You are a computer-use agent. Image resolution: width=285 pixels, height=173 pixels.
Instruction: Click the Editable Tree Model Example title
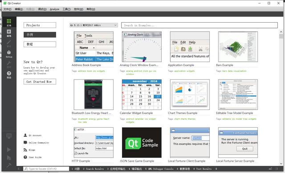tap(235, 113)
